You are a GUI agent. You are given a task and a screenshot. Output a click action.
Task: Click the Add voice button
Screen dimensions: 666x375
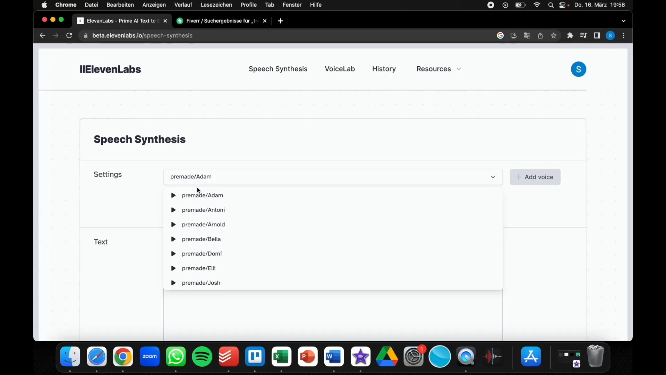click(x=535, y=177)
